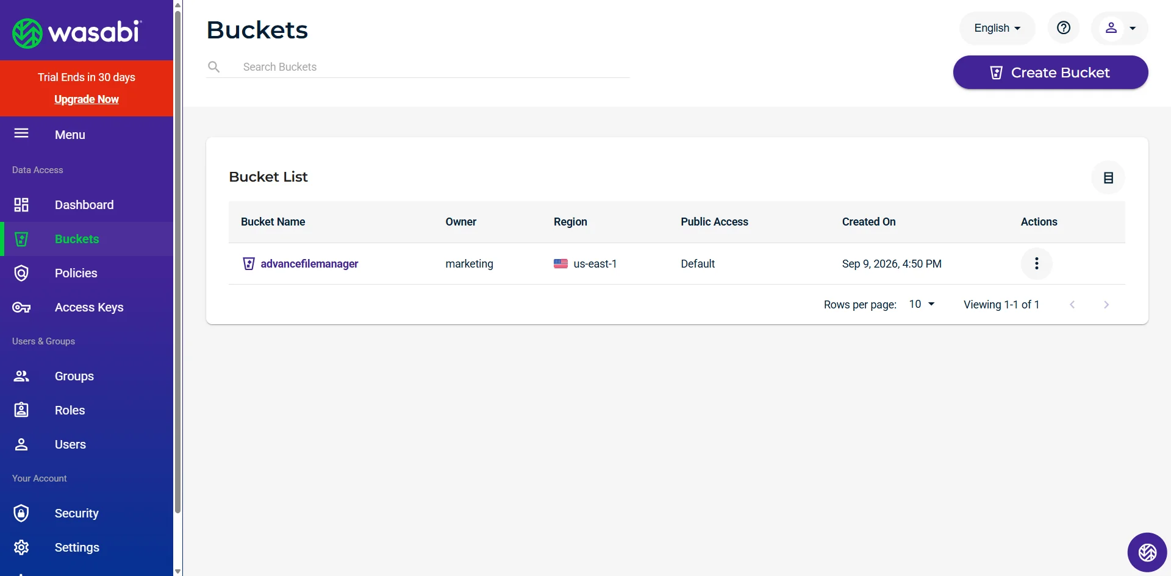Open actions menu for advancefilemanager
The height and width of the screenshot is (576, 1171).
pyautogui.click(x=1036, y=263)
